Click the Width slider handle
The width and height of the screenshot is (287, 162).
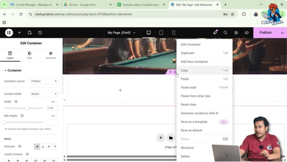pyautogui.click(x=27, y=108)
